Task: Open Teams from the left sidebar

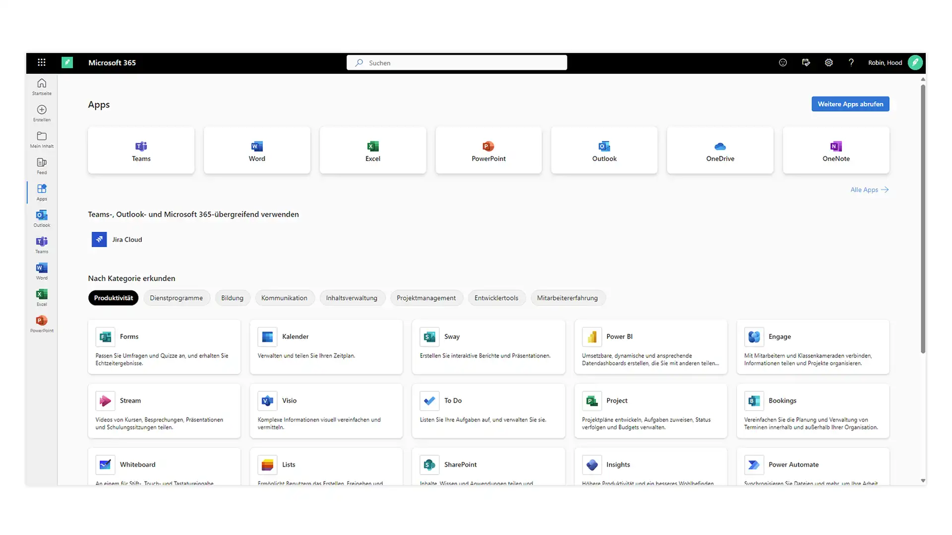Action: click(x=42, y=245)
